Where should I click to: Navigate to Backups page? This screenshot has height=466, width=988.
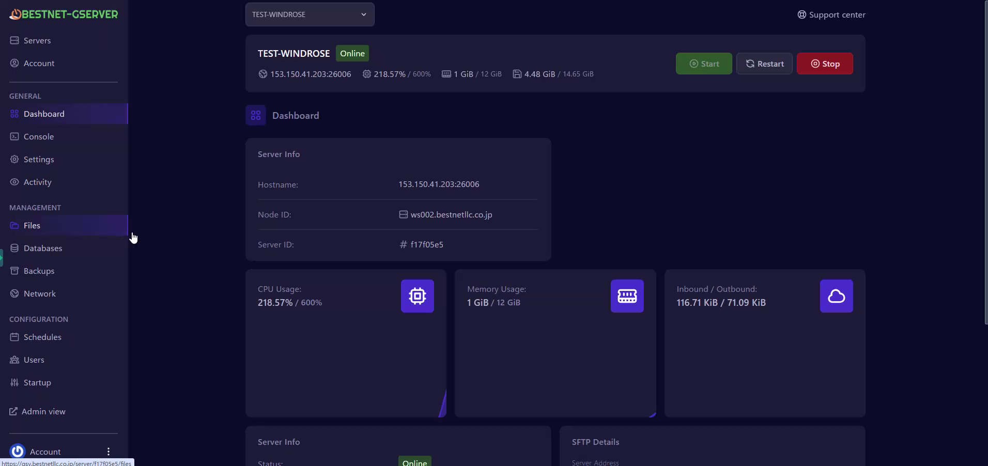coord(39,271)
